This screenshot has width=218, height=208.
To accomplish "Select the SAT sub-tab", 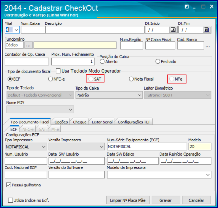I will 42,129.
